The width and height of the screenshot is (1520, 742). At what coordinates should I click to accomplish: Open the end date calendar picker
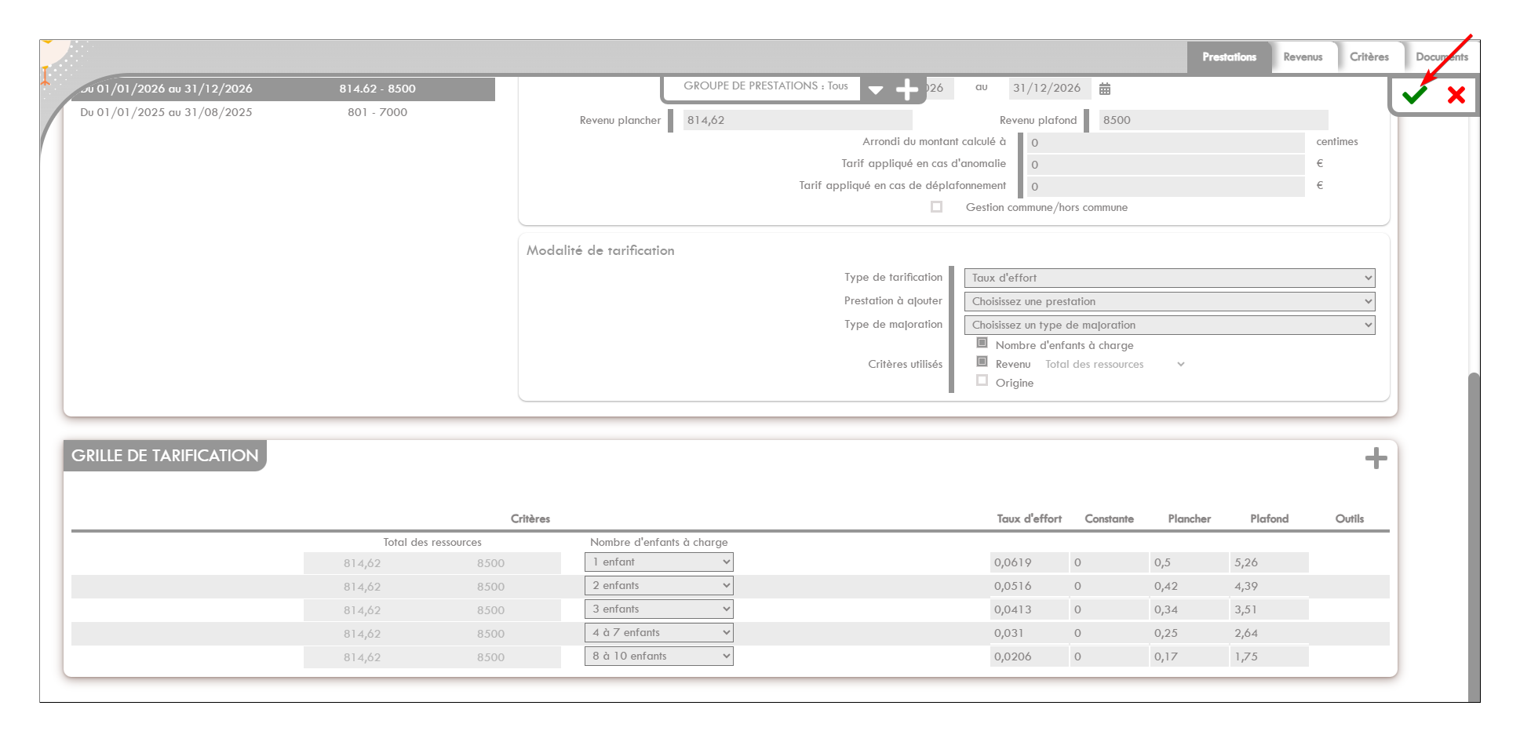[x=1105, y=89]
